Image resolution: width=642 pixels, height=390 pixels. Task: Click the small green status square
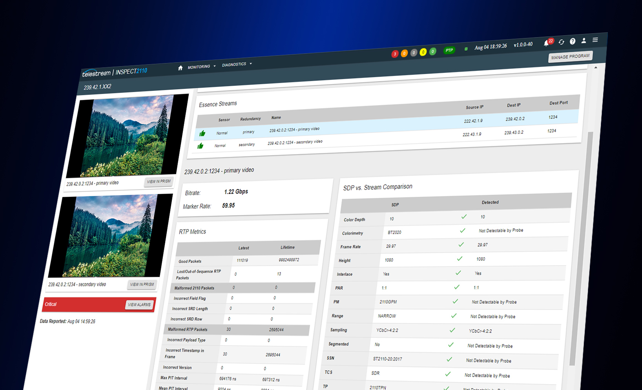[466, 49]
